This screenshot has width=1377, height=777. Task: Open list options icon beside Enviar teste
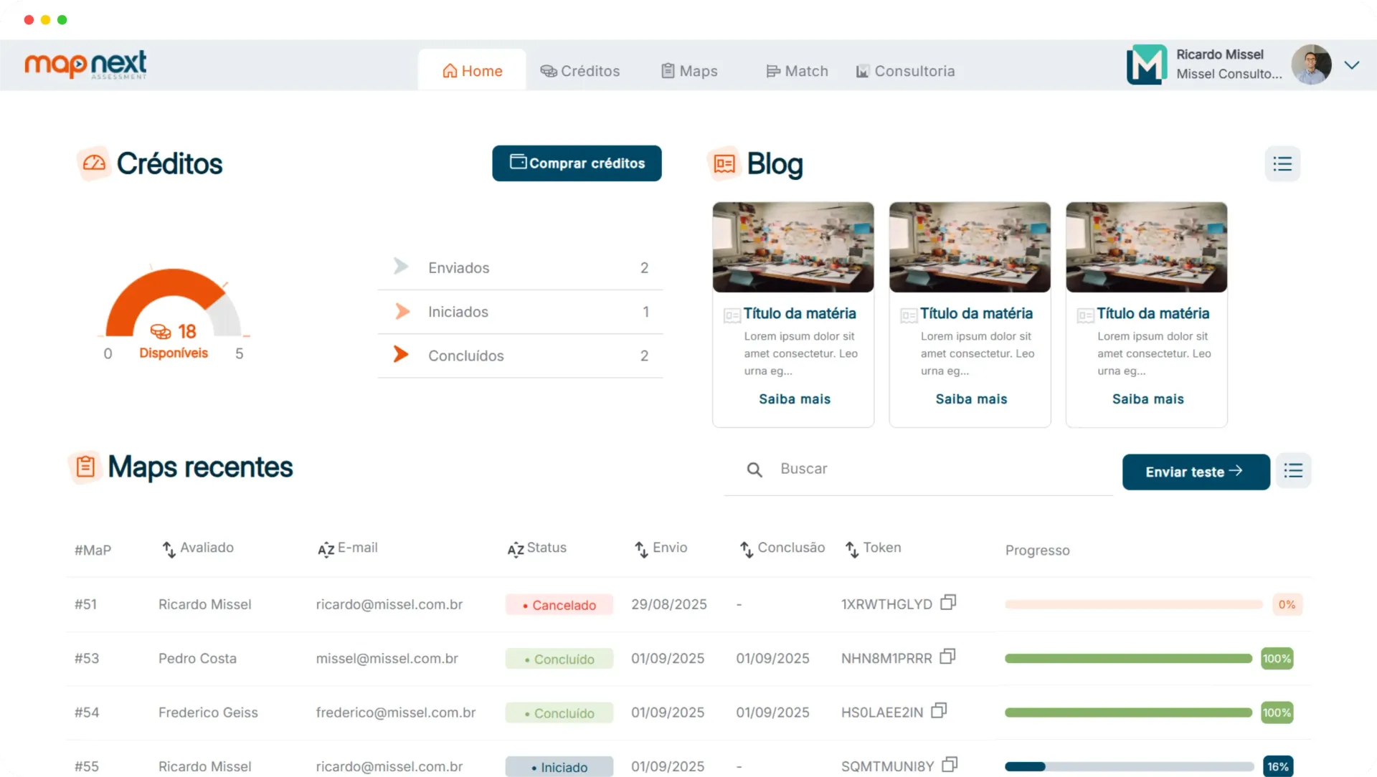tap(1293, 471)
